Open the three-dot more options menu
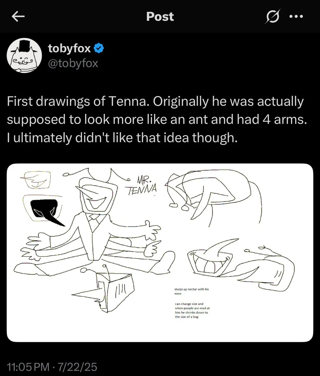The image size is (320, 376). coord(296,17)
